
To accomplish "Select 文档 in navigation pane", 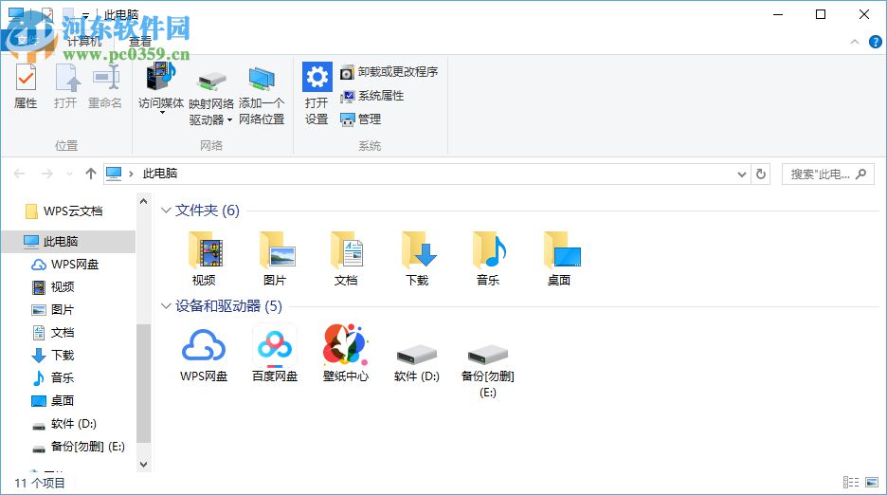I will click(53, 333).
